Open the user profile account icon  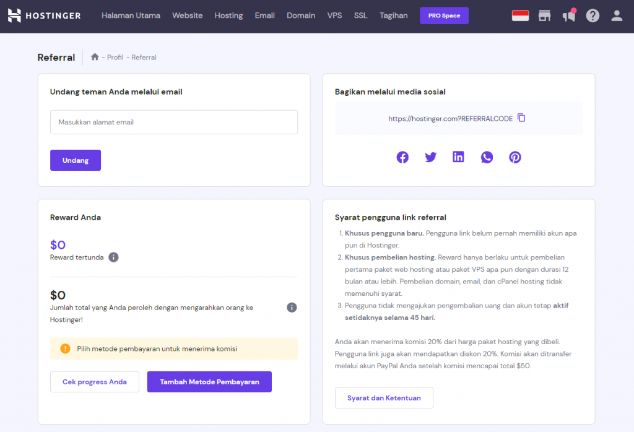(617, 16)
